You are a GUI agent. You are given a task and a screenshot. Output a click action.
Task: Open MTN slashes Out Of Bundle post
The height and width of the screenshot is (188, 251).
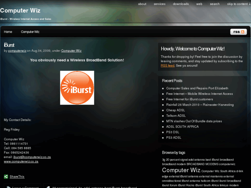194,121
